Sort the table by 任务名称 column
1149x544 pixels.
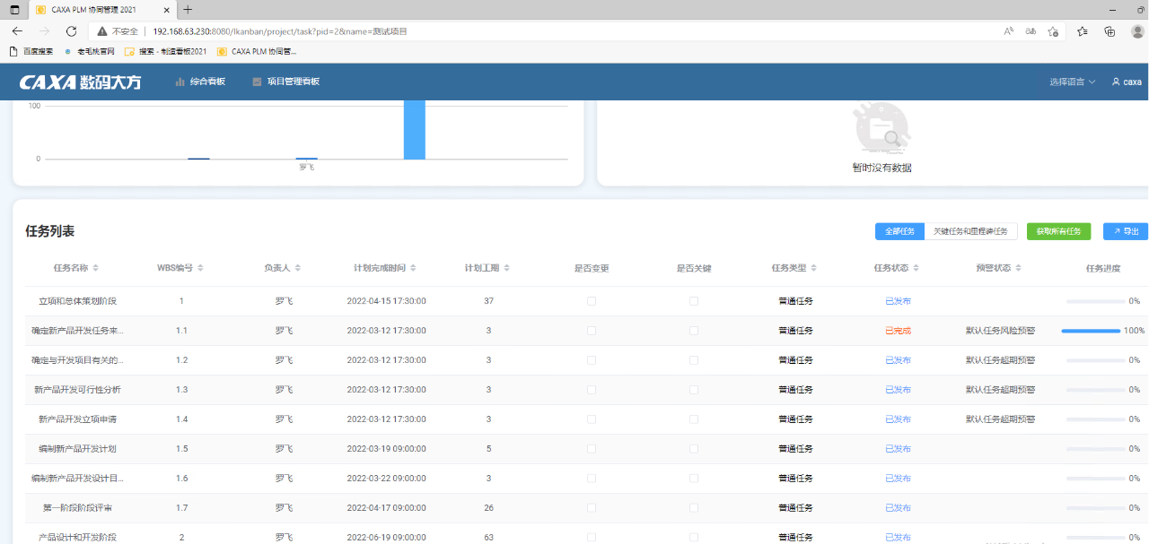click(x=76, y=268)
